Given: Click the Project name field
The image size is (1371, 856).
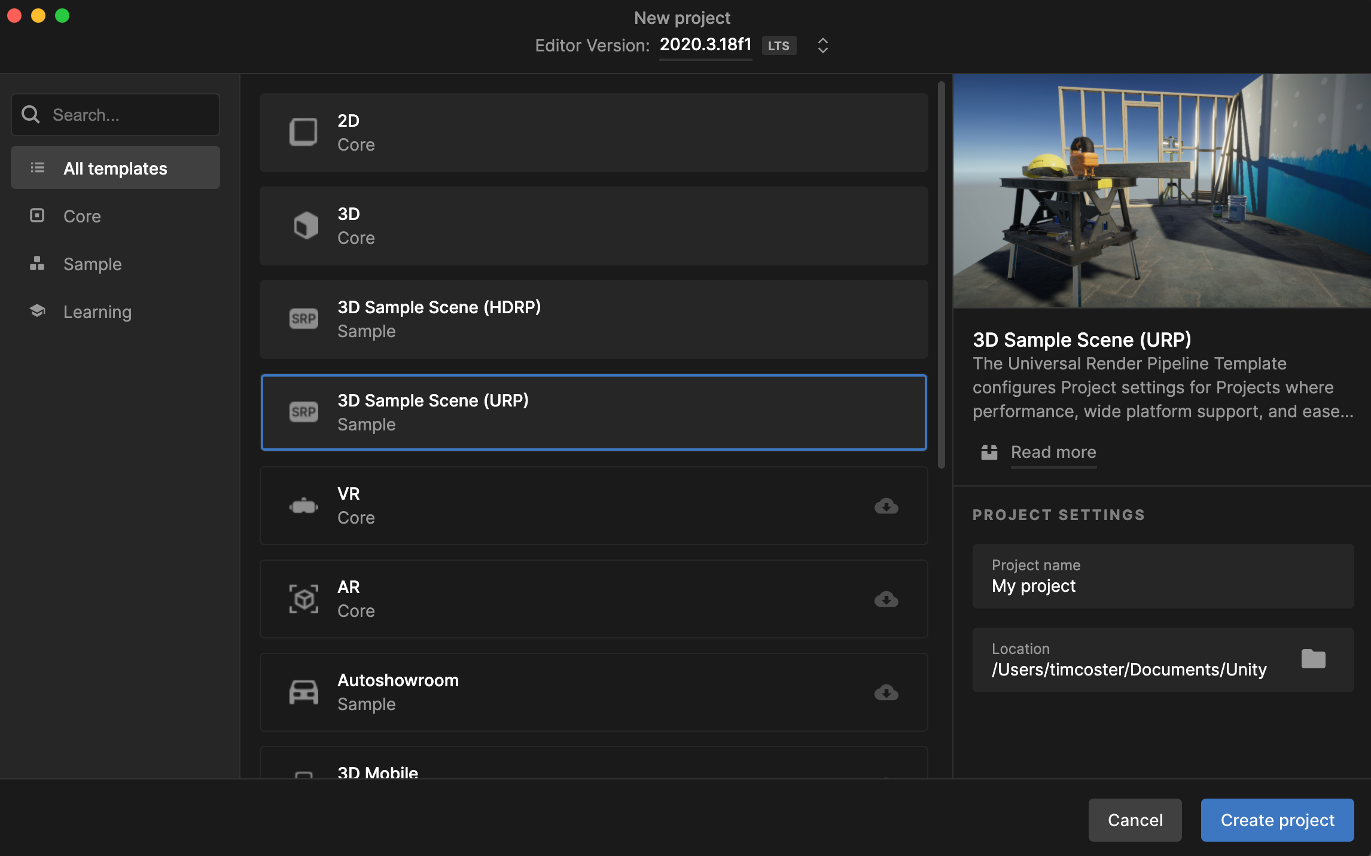Looking at the screenshot, I should click(1162, 577).
